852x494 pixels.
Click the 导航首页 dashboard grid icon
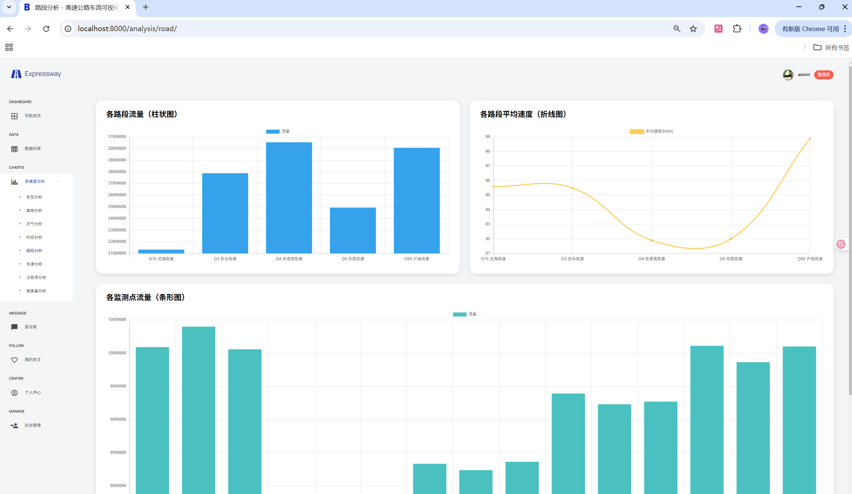coord(14,116)
